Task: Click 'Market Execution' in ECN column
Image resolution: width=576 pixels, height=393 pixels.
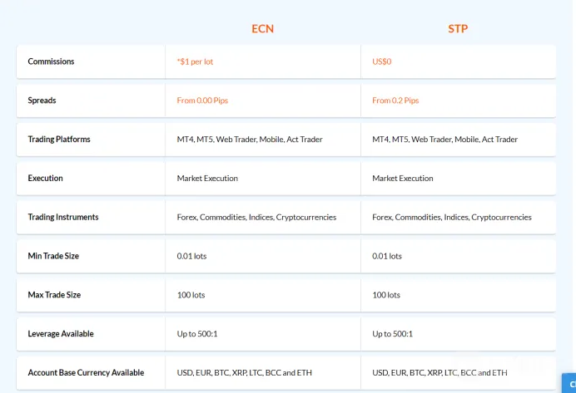Action: [x=207, y=178]
